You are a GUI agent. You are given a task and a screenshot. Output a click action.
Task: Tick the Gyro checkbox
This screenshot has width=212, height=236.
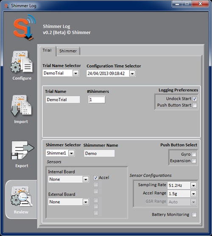click(194, 154)
